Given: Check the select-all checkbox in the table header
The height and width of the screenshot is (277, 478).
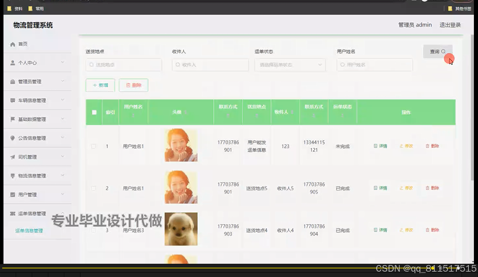Looking at the screenshot, I should coord(94,112).
